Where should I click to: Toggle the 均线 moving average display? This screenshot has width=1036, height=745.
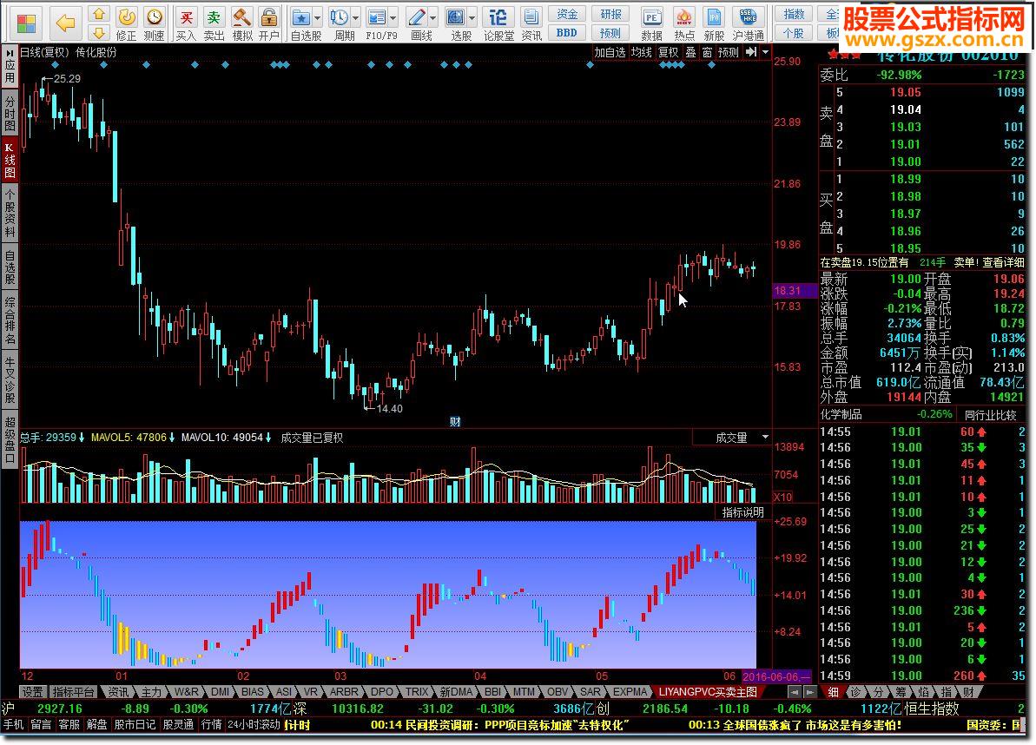pos(642,52)
